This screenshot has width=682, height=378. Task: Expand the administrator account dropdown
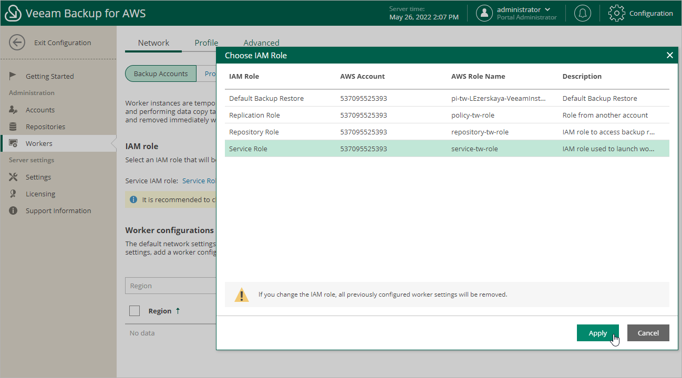click(x=547, y=9)
